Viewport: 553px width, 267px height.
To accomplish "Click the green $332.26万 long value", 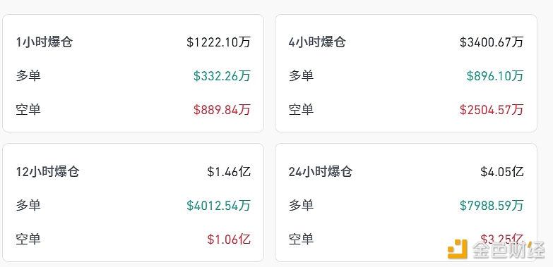I will [x=222, y=76].
